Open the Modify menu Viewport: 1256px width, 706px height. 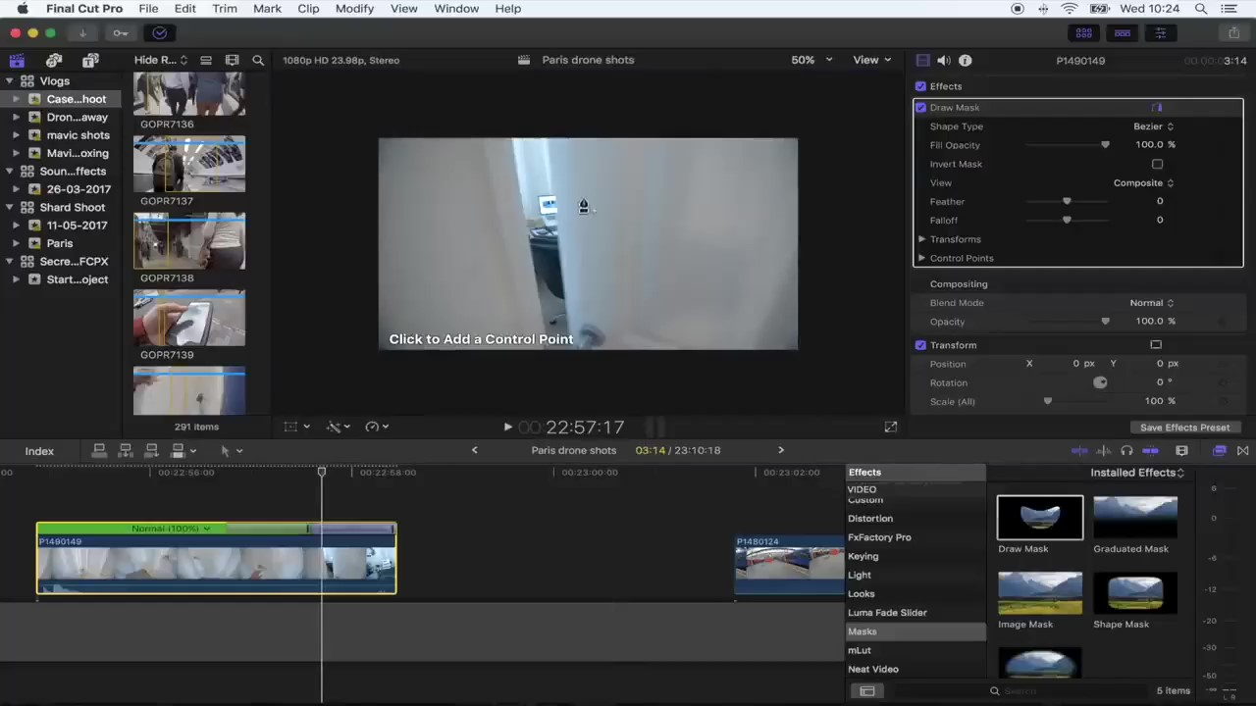tap(354, 9)
